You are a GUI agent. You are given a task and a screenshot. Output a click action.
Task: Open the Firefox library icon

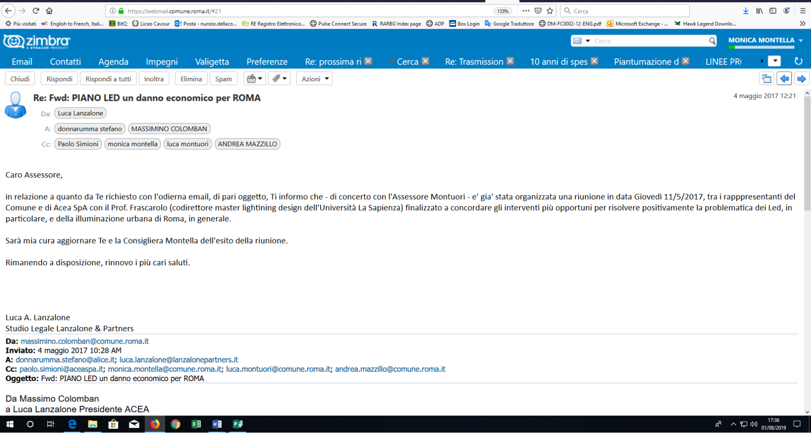759,11
